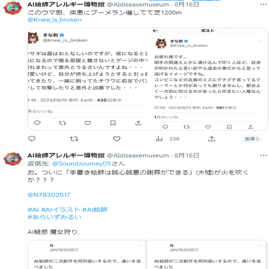Open the #あらいずみるい hashtag

(x=54, y=217)
